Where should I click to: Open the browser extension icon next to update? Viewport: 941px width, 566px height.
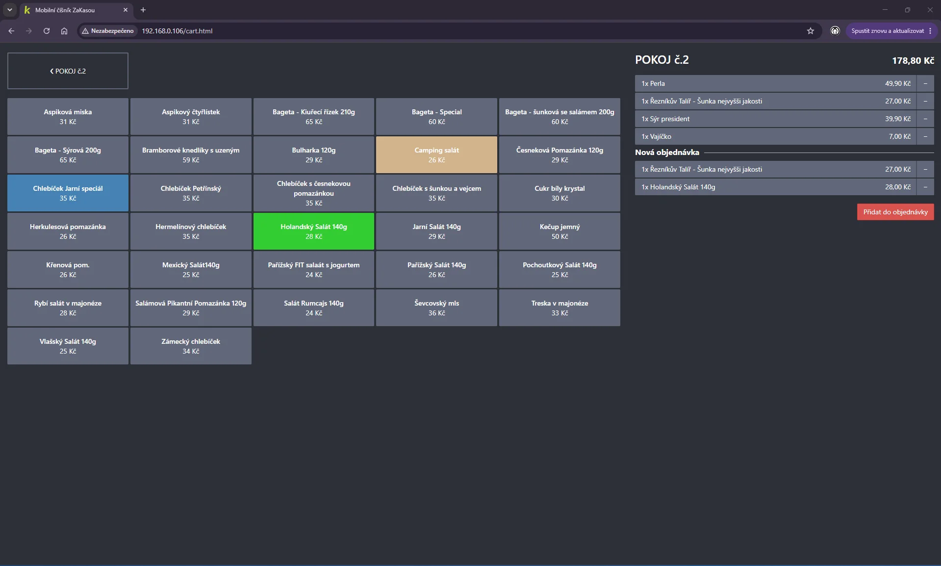835,31
